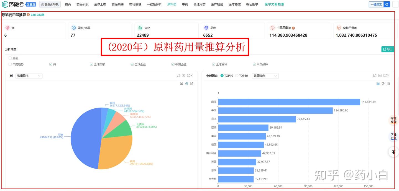Uncheck the 洲 dimension checkbox
The height and width of the screenshot is (191, 399).
51,64
